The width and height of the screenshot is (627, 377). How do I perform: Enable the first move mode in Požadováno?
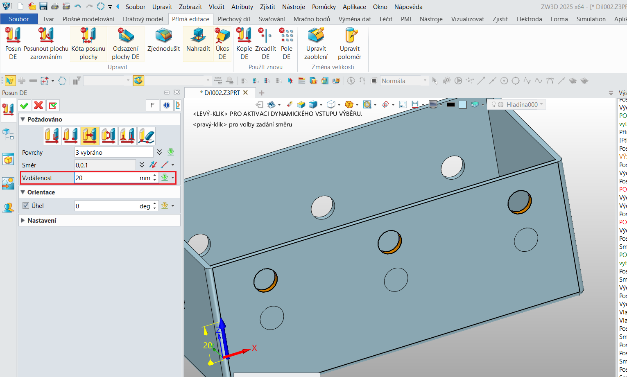click(52, 136)
